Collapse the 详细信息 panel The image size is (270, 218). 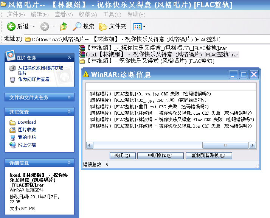(x=69, y=163)
